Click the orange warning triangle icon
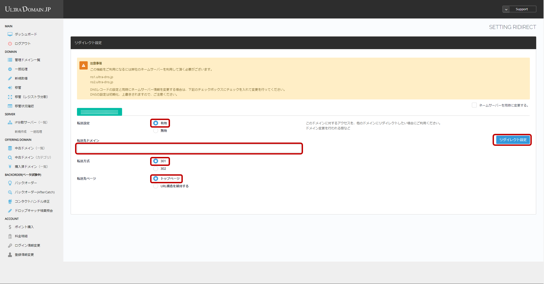Image resolution: width=544 pixels, height=284 pixels. (84, 65)
